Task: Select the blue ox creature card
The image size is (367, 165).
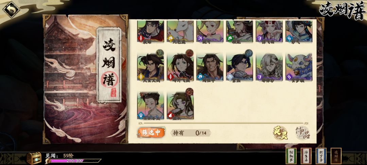Action: (299, 67)
